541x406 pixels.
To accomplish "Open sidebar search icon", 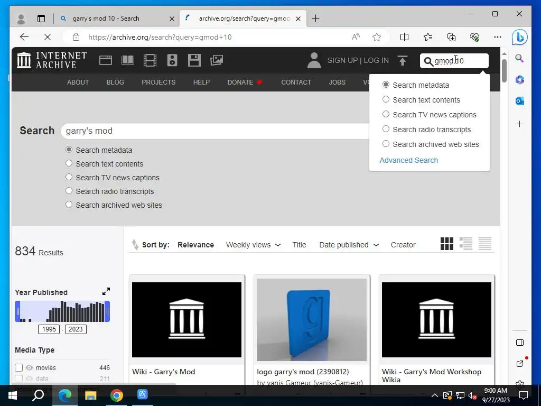I will point(520,58).
